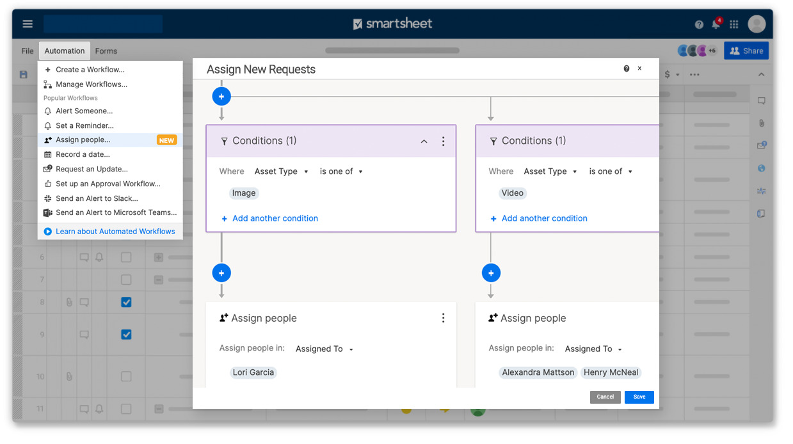This screenshot has height=444, width=793.
Task: Uncheck the checkbox on row 9
Action: pyautogui.click(x=126, y=334)
